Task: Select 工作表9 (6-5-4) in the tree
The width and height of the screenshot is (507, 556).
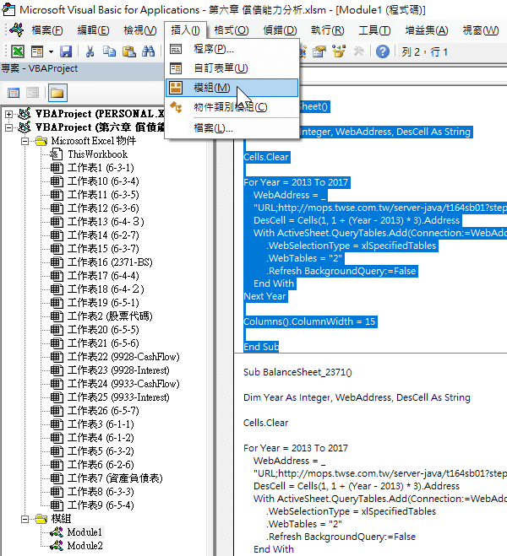Action: (101, 505)
